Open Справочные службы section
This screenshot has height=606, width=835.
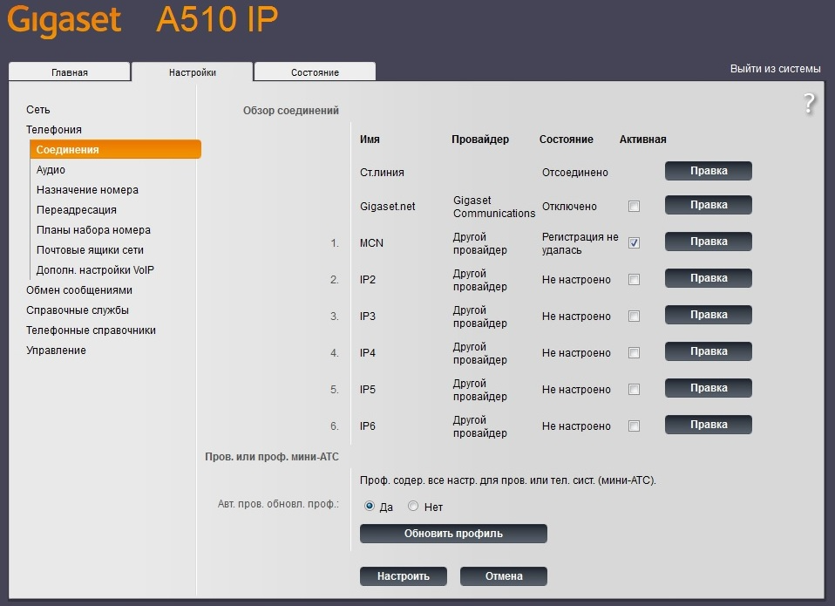[78, 310]
